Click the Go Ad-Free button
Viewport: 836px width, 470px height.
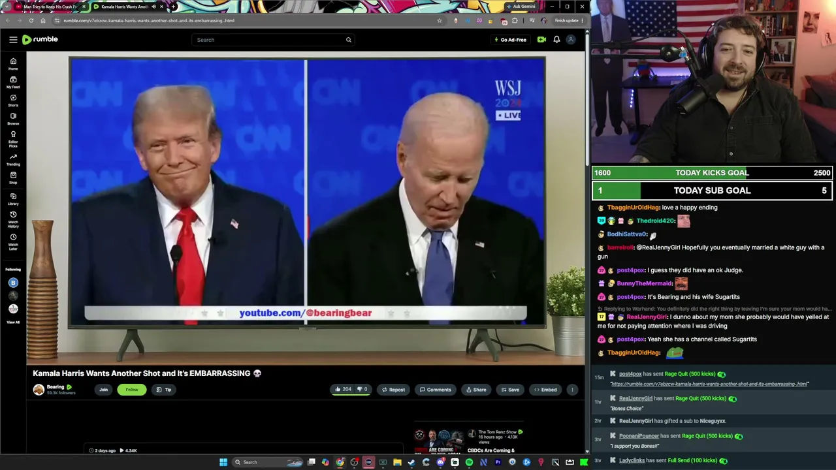tap(509, 40)
